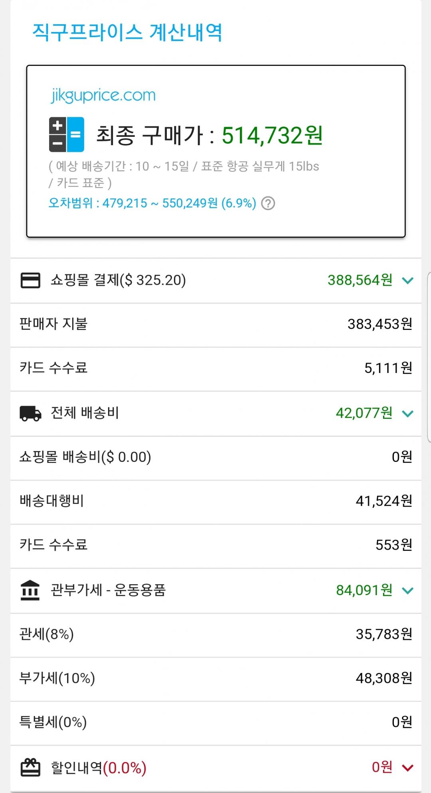Screen dimensions: 431x793
Task: Select the 판매자 지불 row
Action: [215, 325]
